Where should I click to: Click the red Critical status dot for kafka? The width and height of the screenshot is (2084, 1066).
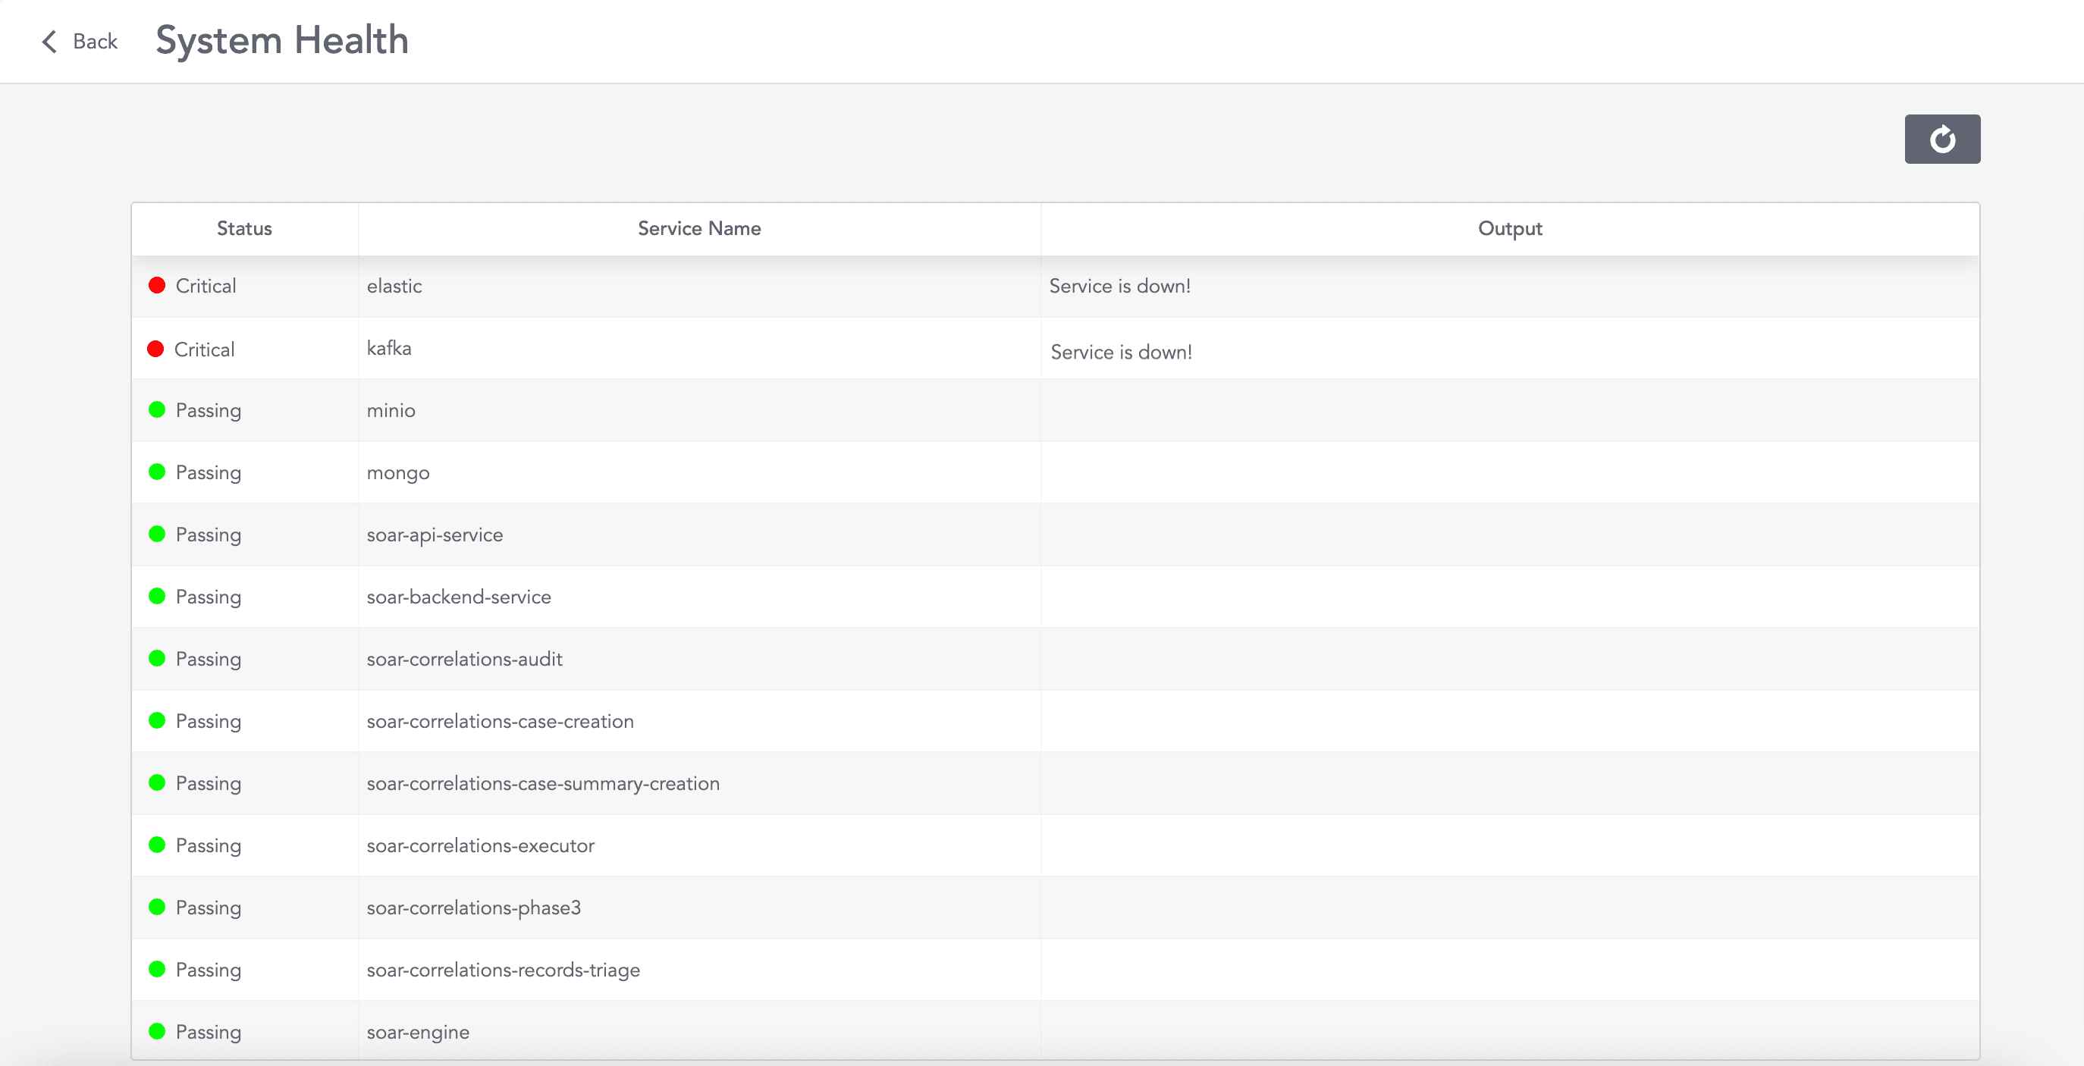[158, 349]
